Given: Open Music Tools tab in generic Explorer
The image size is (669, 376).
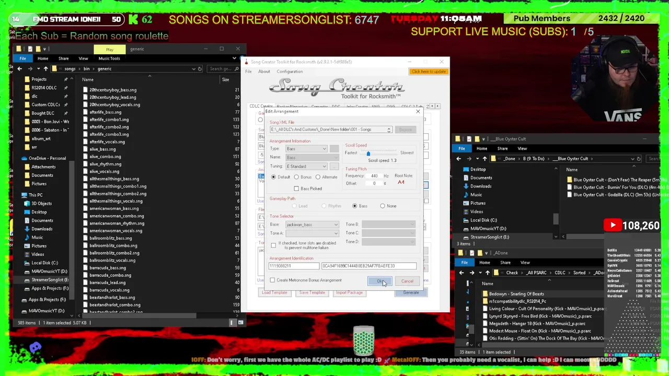Looking at the screenshot, I should (x=109, y=58).
